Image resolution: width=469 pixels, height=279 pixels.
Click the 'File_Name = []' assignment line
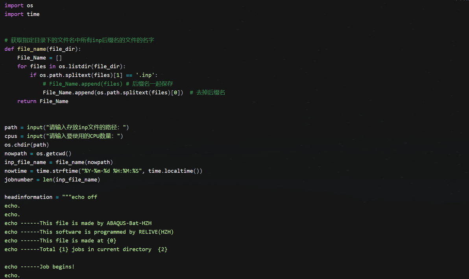[x=39, y=58]
